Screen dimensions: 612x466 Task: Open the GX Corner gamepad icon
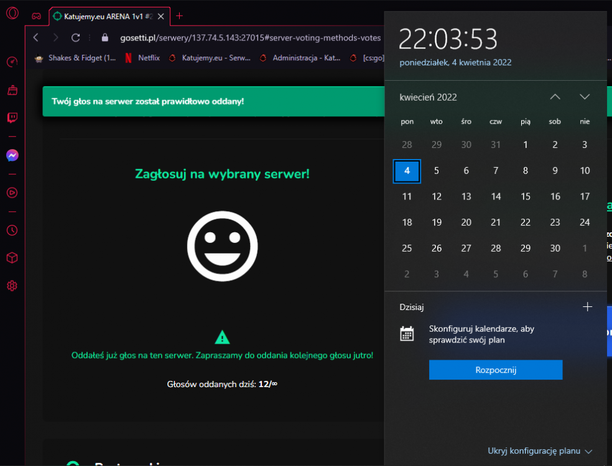36,16
